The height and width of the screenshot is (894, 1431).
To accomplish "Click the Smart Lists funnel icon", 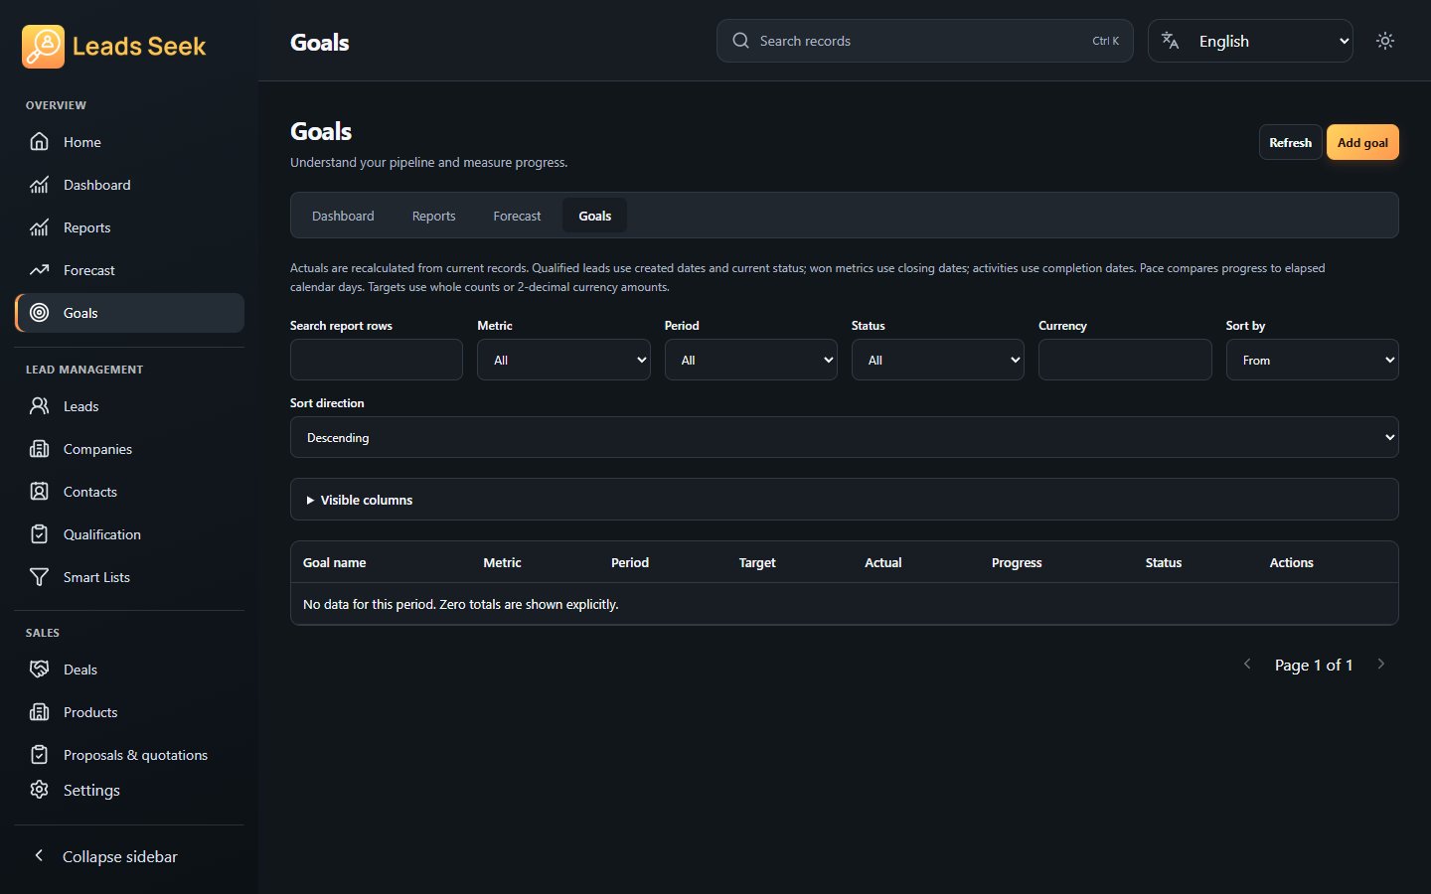I will pos(40,577).
